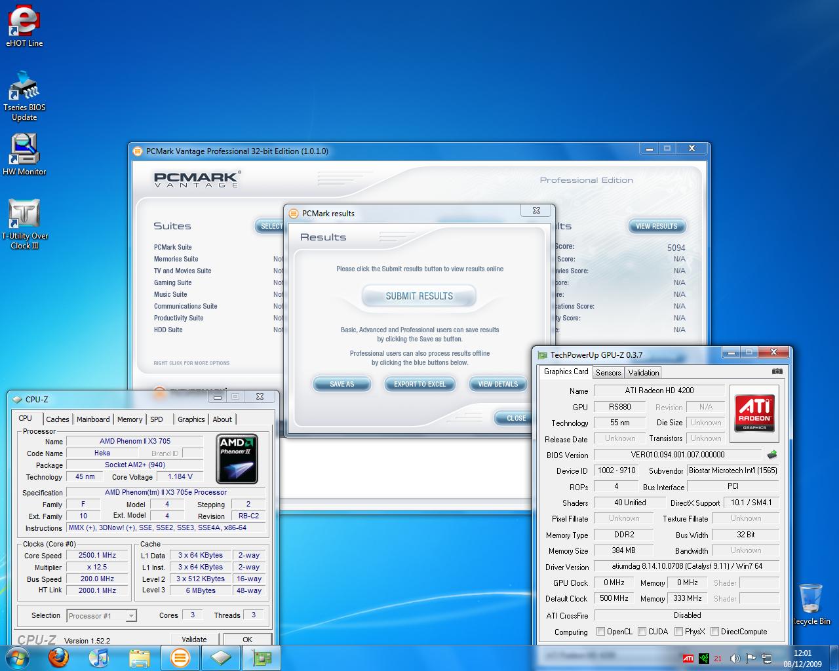Click the PCMark Vantage title bar icon
The height and width of the screenshot is (671, 839).
(138, 151)
